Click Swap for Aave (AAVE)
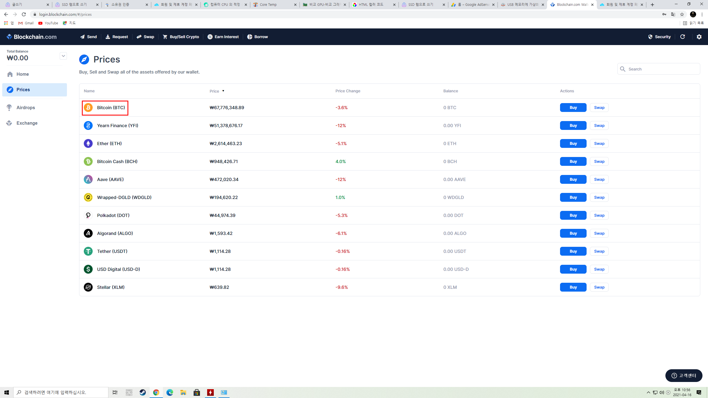 (599, 179)
